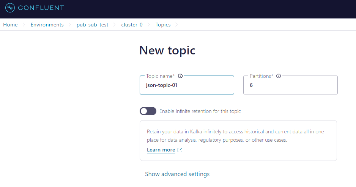Image resolution: width=356 pixels, height=187 pixels.
Task: Click the Topic name info icon
Action: (180, 76)
